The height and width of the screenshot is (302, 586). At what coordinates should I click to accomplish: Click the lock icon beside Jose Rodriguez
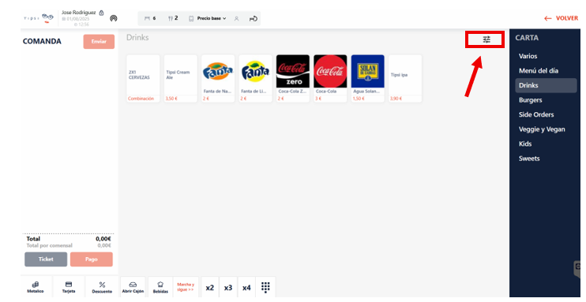coord(101,13)
